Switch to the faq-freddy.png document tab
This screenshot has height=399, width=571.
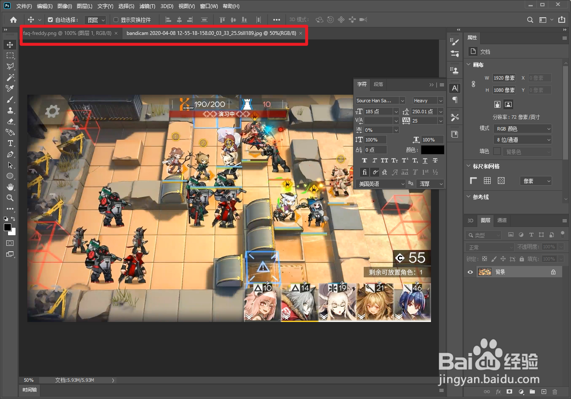(67, 33)
